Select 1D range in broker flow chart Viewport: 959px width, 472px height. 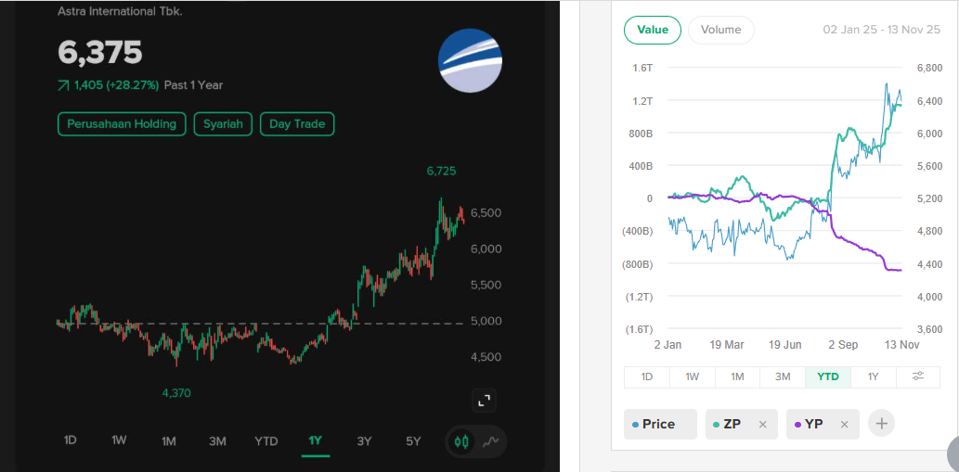(x=647, y=376)
